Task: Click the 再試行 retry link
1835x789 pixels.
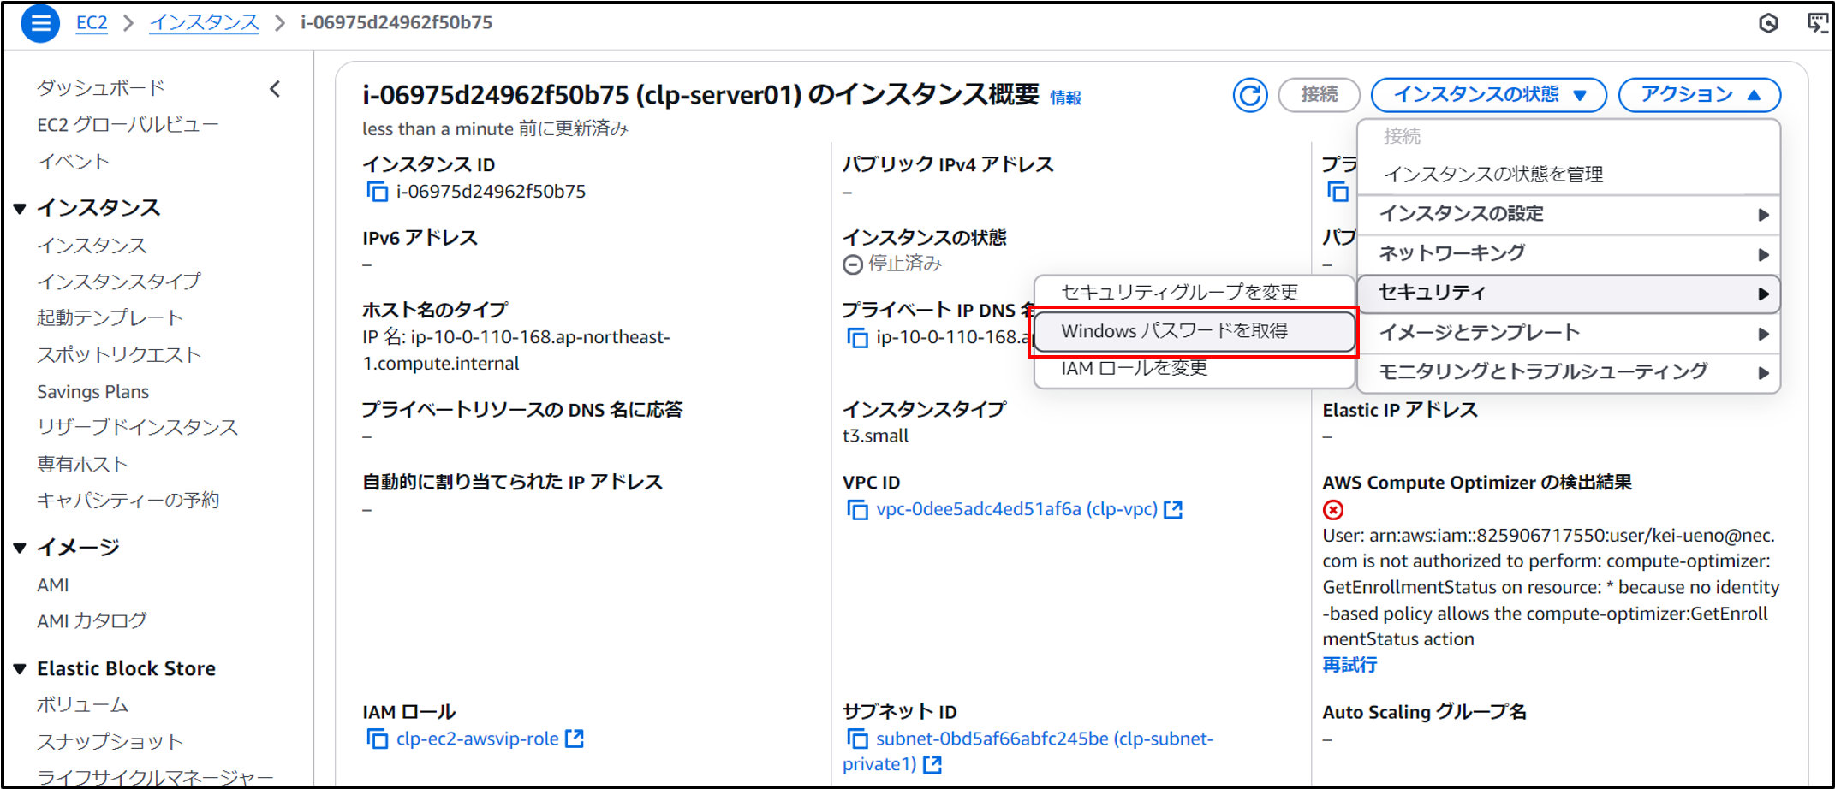Action: click(x=1349, y=665)
